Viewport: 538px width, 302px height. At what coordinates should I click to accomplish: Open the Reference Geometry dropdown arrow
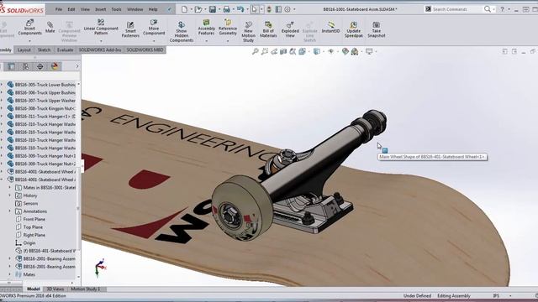pos(228,41)
